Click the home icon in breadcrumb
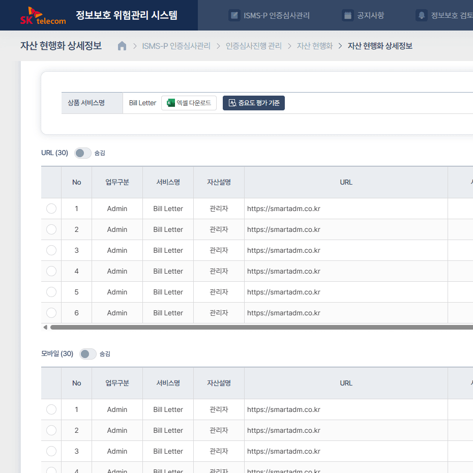 click(x=122, y=46)
